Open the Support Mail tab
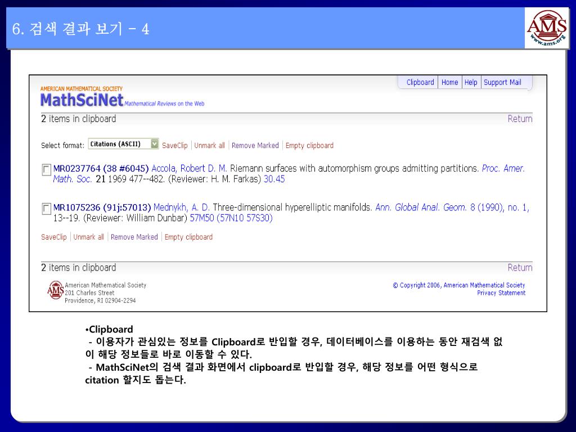 coord(502,82)
